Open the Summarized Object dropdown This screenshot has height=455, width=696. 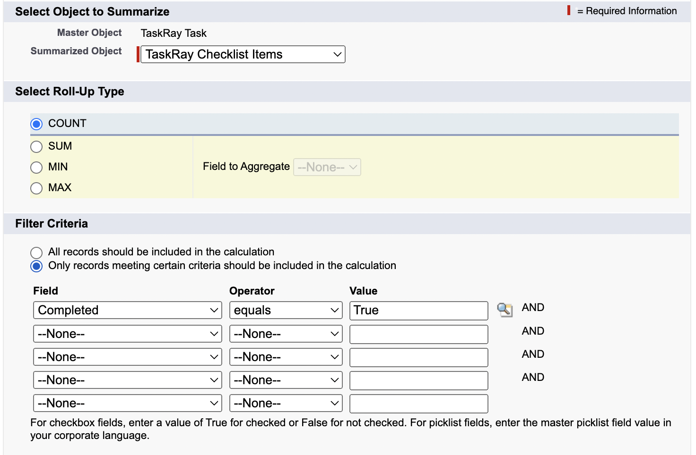click(x=243, y=54)
